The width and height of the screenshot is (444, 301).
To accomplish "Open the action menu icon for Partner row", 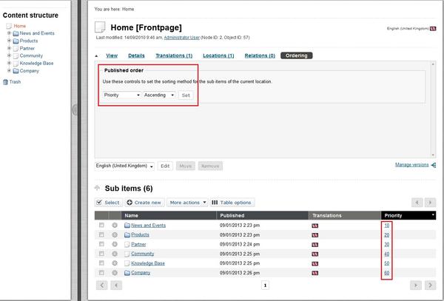I will 115,244.
